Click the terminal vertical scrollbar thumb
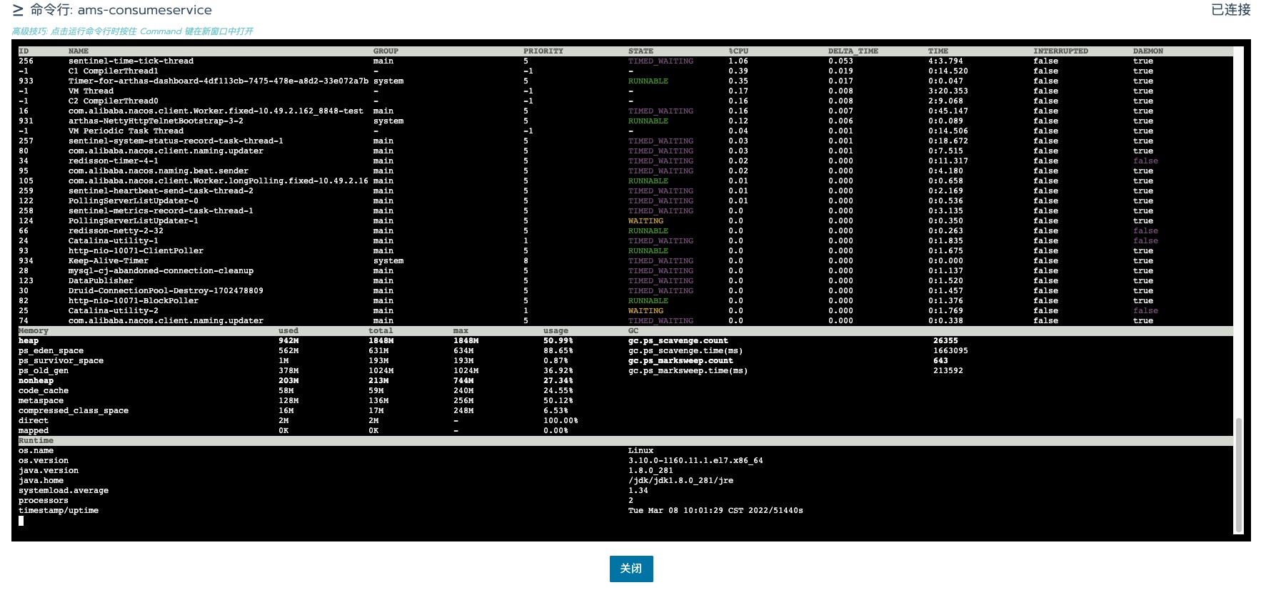 [1239, 475]
